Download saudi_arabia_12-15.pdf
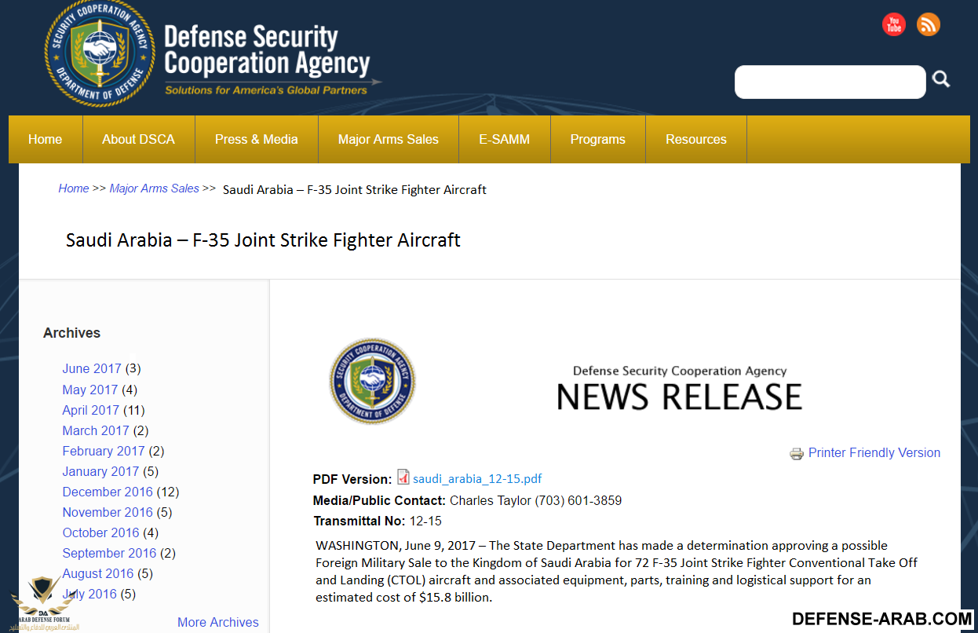Screen dimensions: 978x633 pyautogui.click(x=477, y=479)
